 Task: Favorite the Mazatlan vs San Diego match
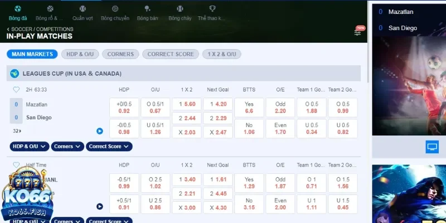[x=16, y=89]
